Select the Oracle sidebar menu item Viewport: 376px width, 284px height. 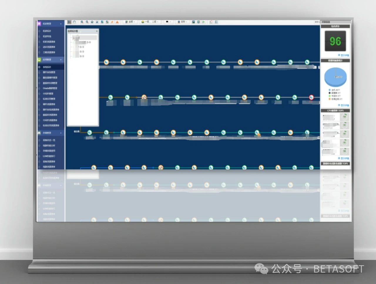click(x=50, y=88)
